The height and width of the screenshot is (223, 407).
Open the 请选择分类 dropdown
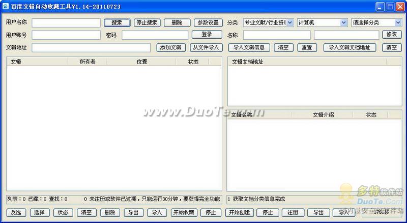click(376, 22)
